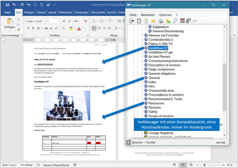Image resolution: width=238 pixels, height=168 pixels.
Task: Click the numbered list icon
Action: click(102, 21)
